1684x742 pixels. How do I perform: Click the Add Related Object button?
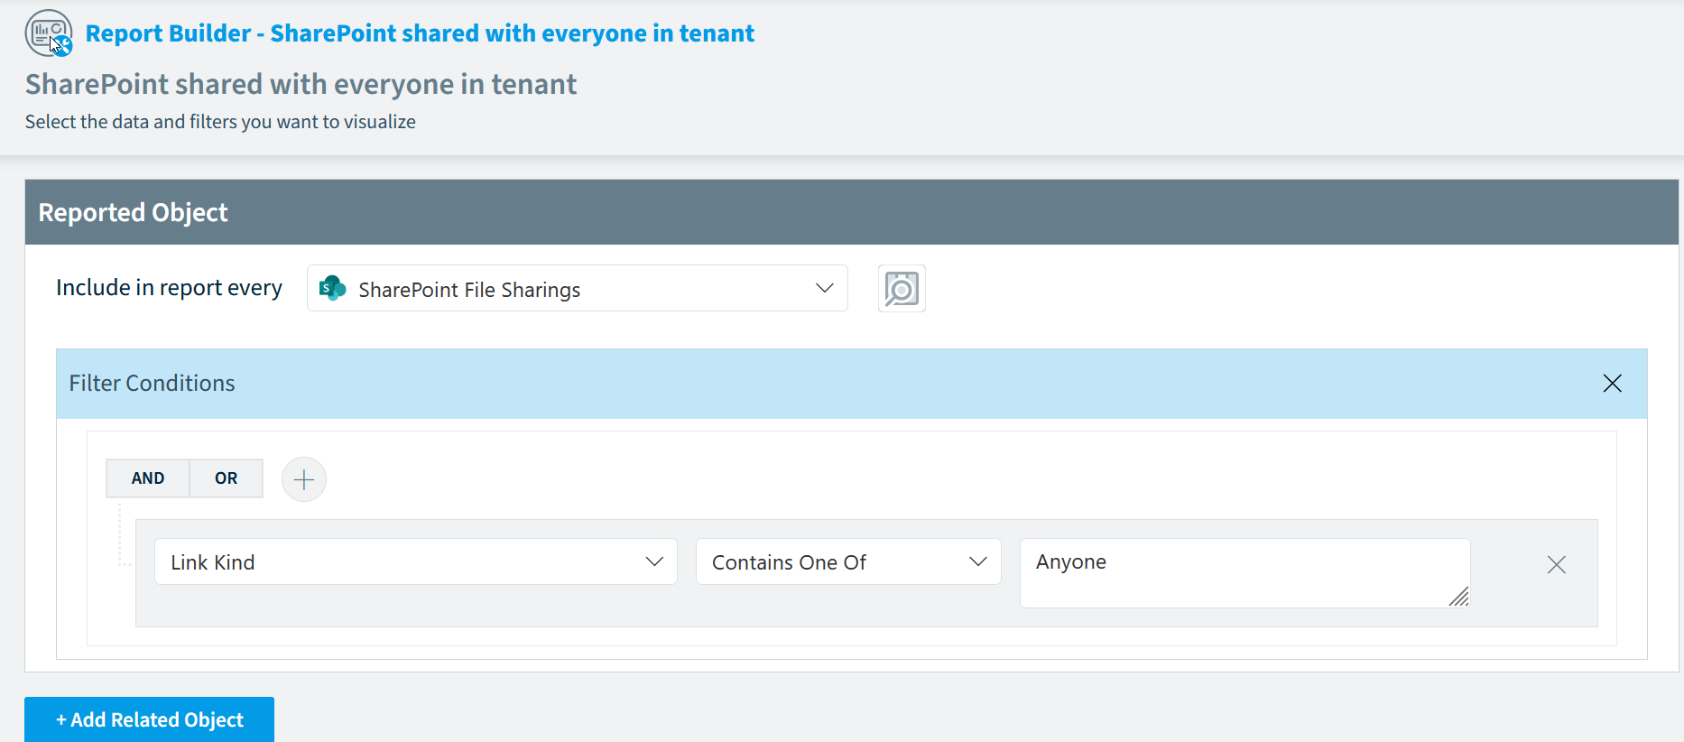click(149, 719)
